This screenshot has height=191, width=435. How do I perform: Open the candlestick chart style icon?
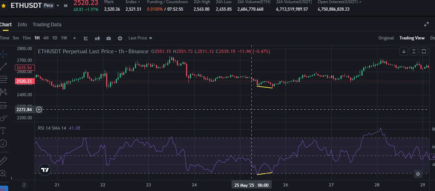click(x=97, y=38)
